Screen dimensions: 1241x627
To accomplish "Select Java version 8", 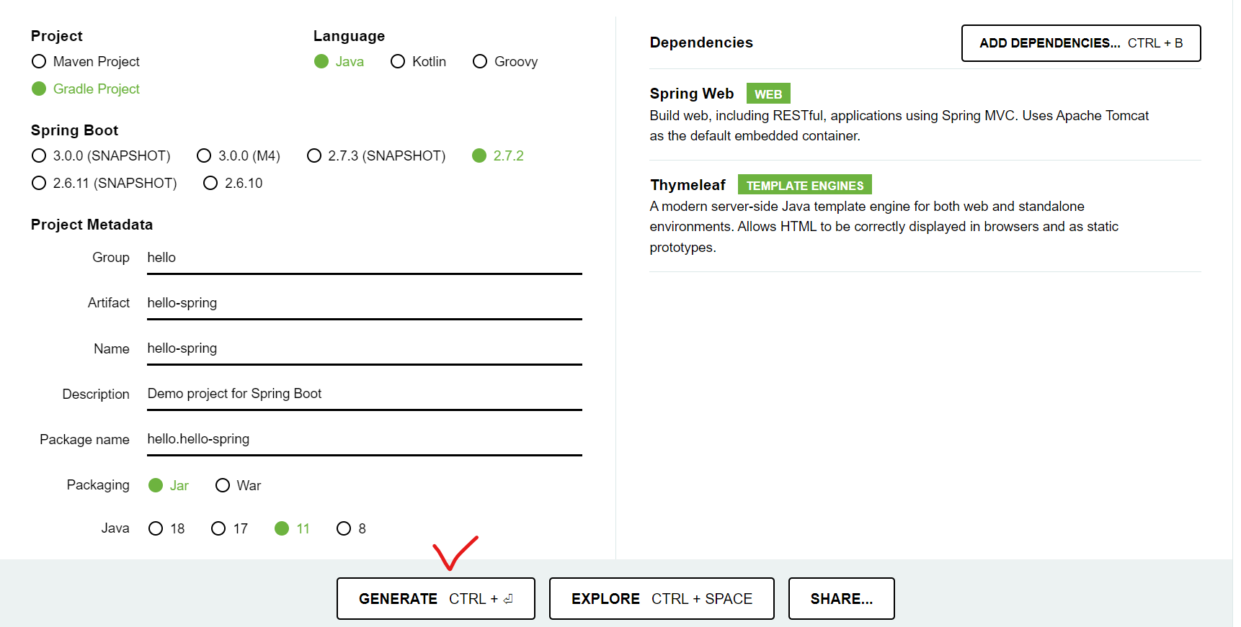I will (x=344, y=528).
